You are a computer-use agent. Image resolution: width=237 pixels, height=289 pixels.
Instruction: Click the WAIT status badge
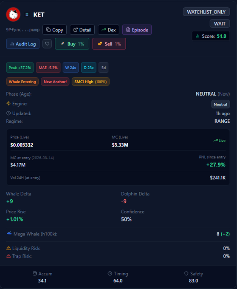[220, 24]
